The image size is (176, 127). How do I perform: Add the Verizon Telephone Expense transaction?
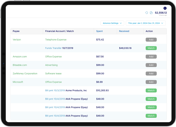point(151,40)
